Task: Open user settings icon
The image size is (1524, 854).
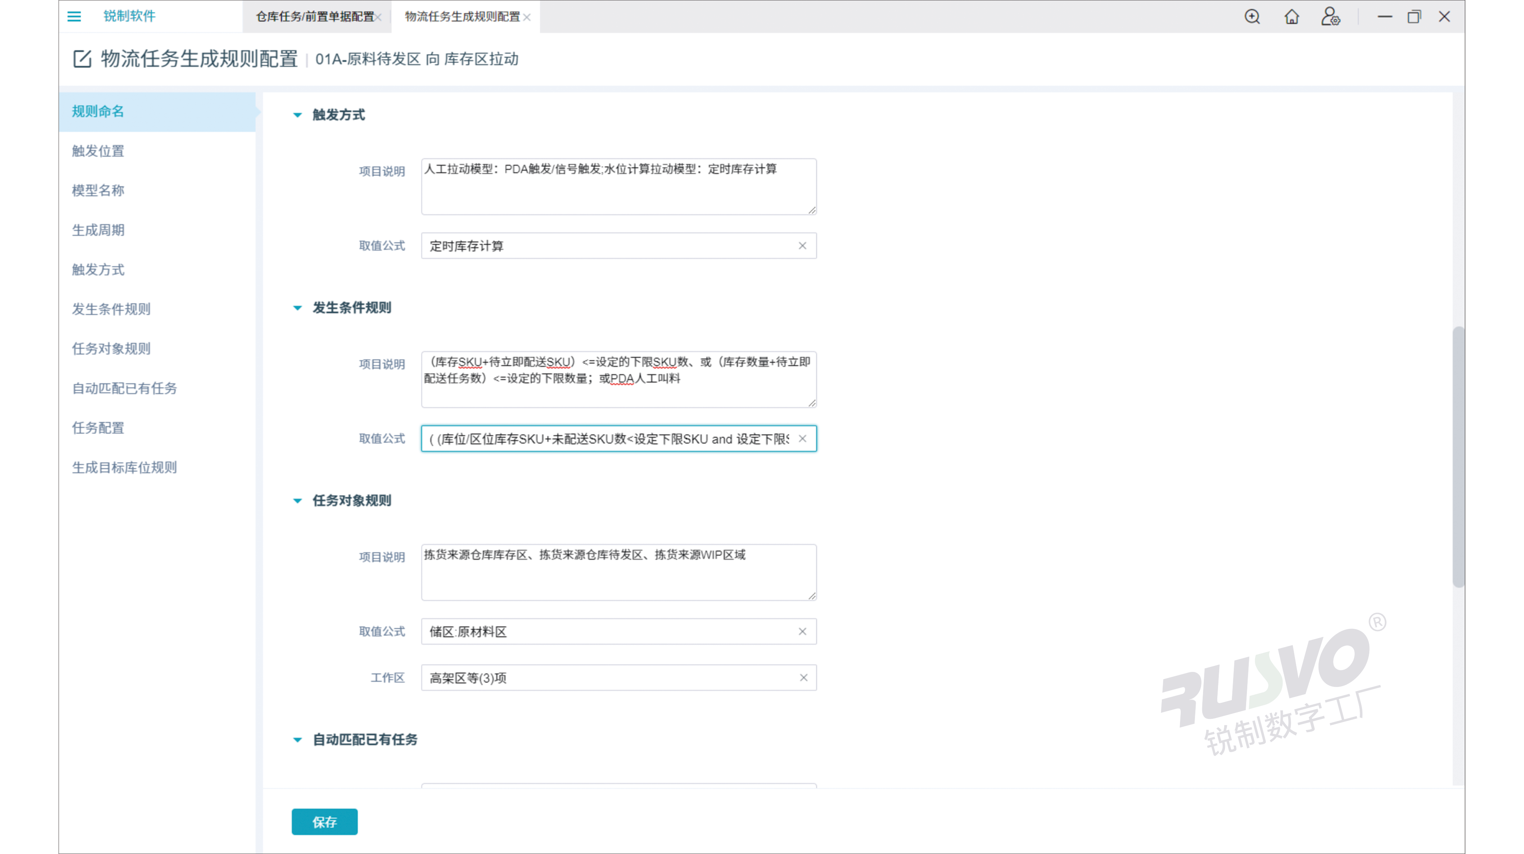Action: [x=1330, y=17]
